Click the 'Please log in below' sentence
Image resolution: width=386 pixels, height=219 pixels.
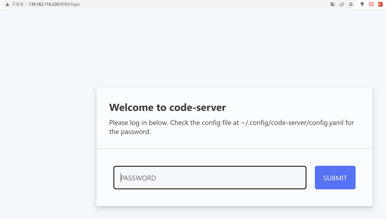tap(139, 123)
